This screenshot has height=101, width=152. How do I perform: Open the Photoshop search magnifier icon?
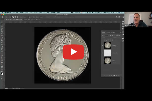pos(117,17)
